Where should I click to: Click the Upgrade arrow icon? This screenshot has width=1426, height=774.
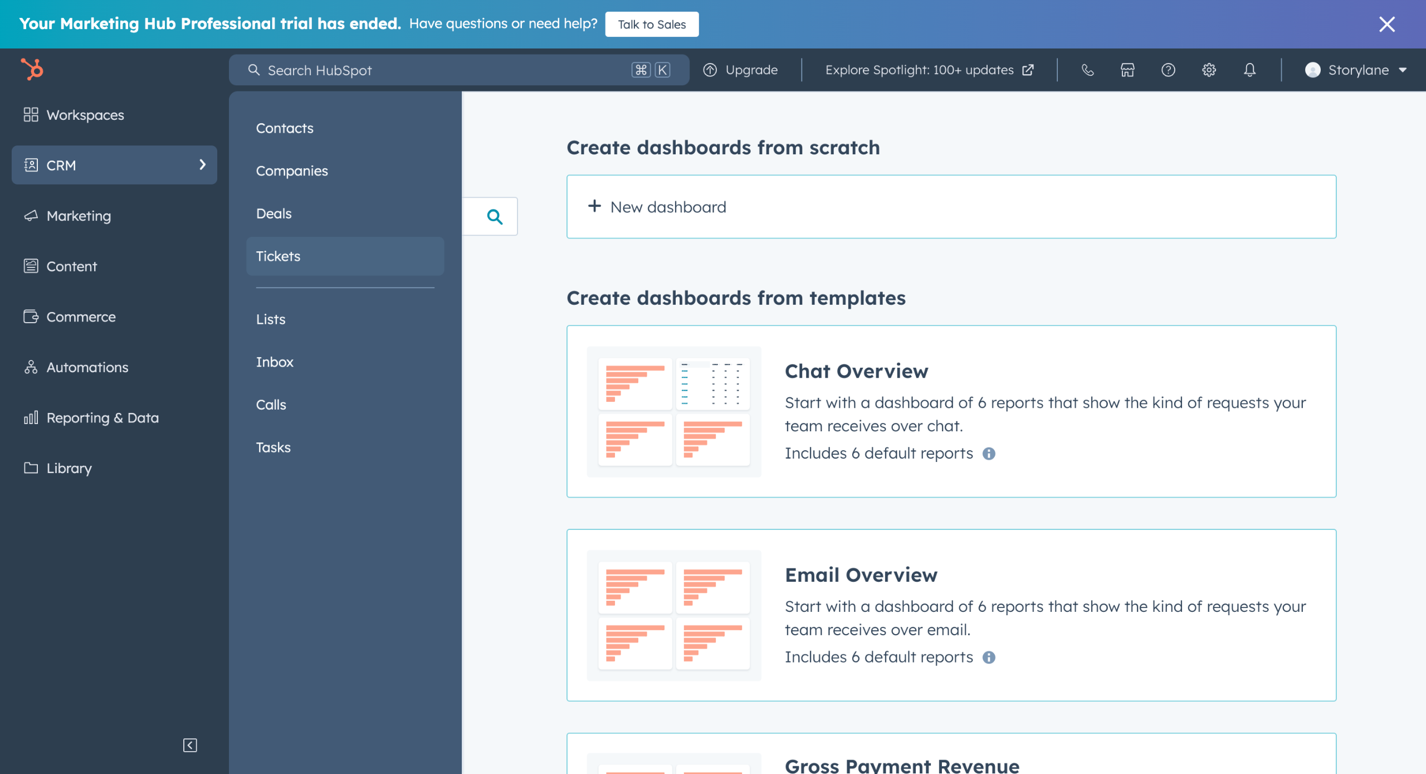point(710,70)
